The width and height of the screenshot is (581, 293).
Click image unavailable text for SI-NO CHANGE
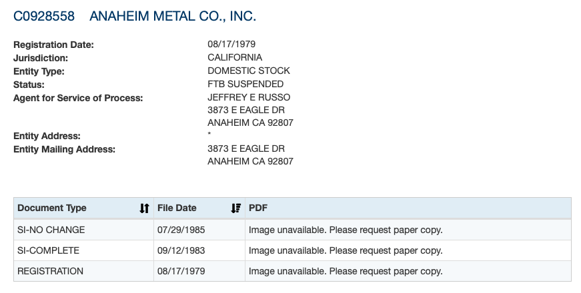(346, 230)
